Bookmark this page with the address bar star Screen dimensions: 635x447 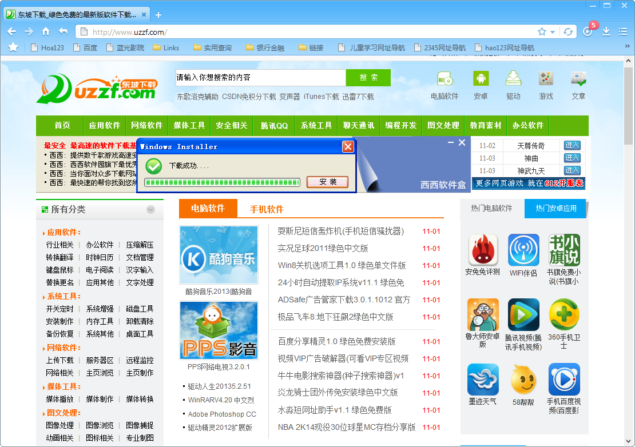point(542,31)
